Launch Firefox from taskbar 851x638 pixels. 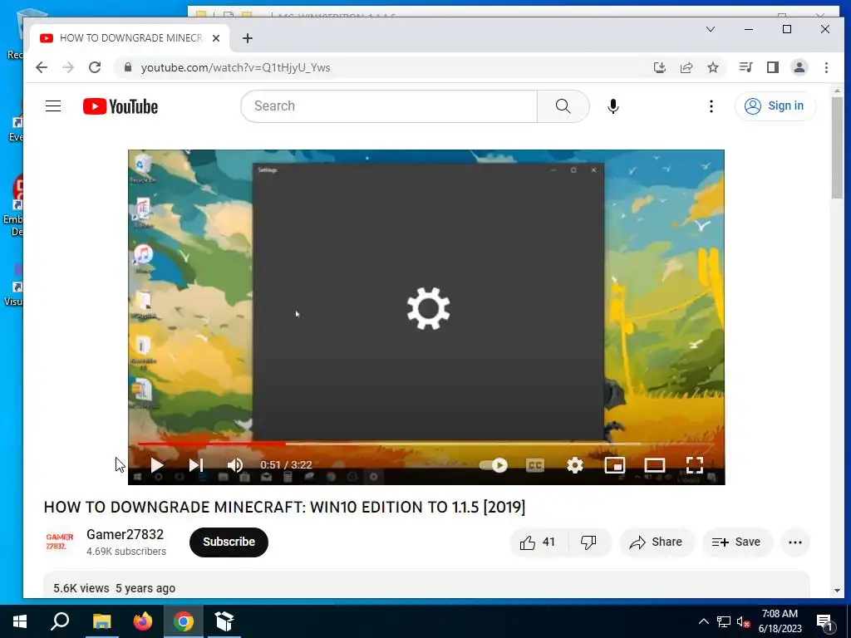(x=143, y=621)
